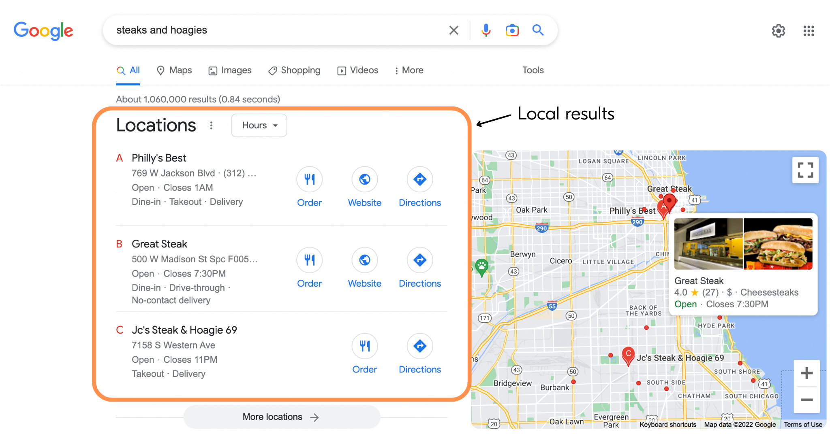Switch to the Shopping tab
Image resolution: width=830 pixels, height=434 pixels.
(x=294, y=70)
